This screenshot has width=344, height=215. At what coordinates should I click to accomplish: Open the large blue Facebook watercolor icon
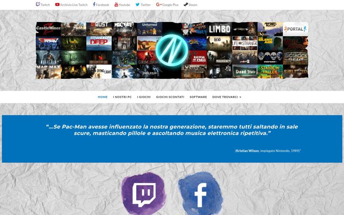(x=201, y=193)
